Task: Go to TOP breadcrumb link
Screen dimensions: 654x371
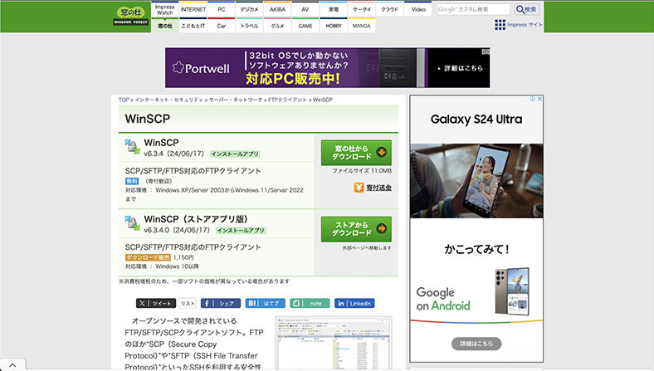Action: pos(124,100)
